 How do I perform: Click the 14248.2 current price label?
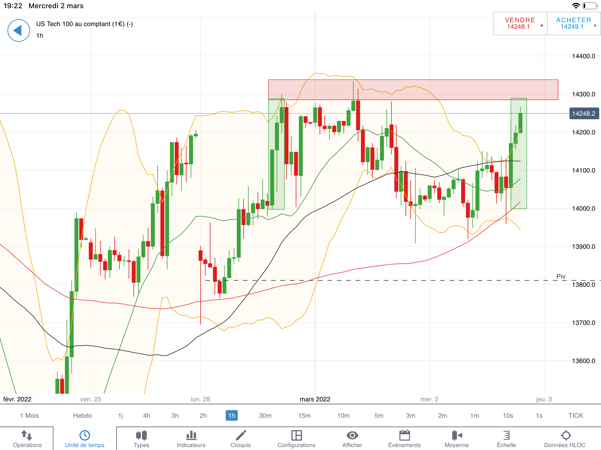(584, 114)
